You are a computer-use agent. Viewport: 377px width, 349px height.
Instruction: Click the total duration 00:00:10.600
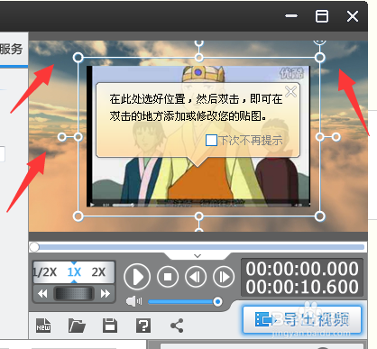click(x=302, y=287)
